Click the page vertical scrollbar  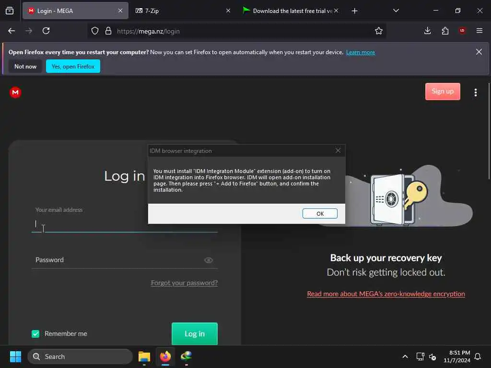pyautogui.click(x=489, y=131)
